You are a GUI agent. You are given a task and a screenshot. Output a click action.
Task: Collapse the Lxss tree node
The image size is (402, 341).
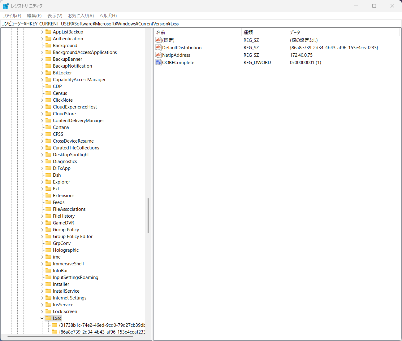click(42, 318)
